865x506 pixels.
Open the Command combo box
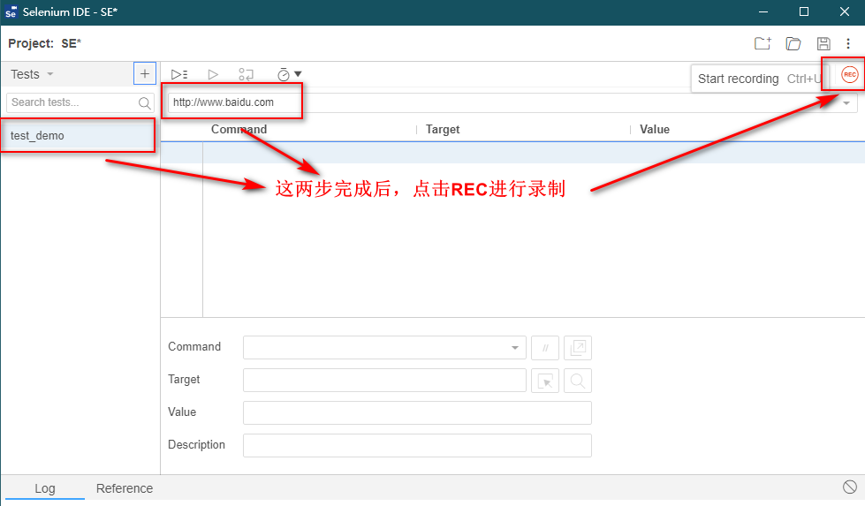(x=384, y=347)
